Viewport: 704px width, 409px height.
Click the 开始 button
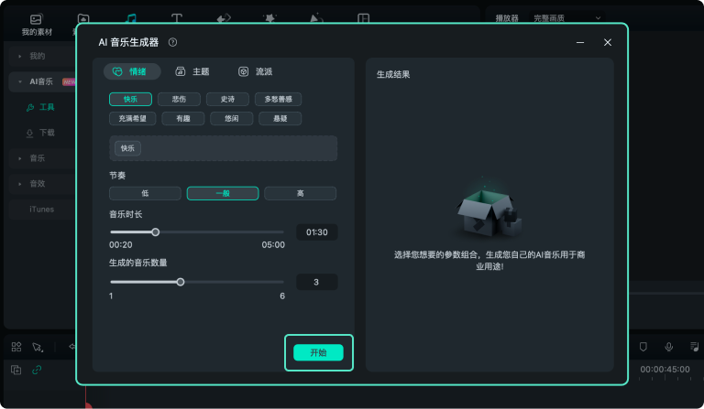pyautogui.click(x=318, y=352)
